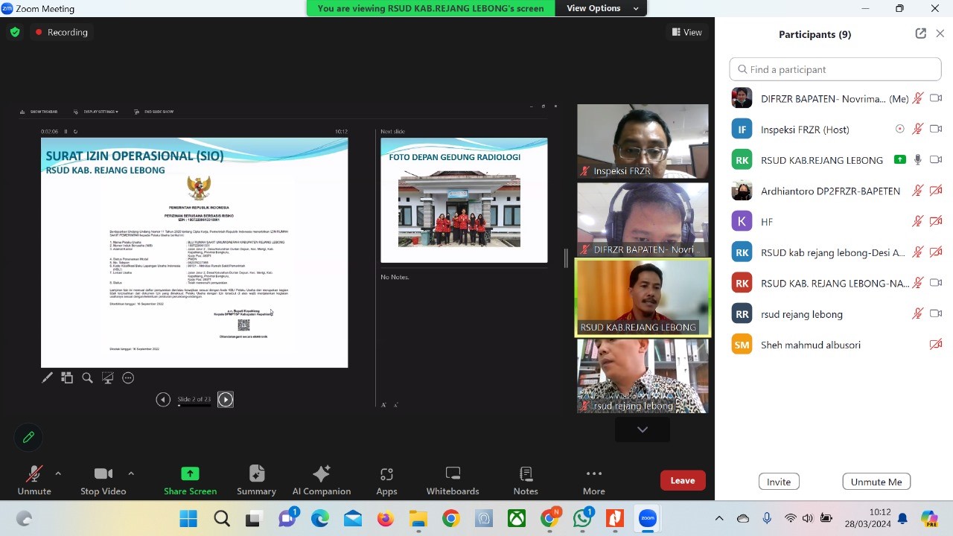This screenshot has height=536, width=953.
Task: Click Ardhiantoro DP2FRZR-BAPETEN camera-off icon
Action: tap(936, 191)
